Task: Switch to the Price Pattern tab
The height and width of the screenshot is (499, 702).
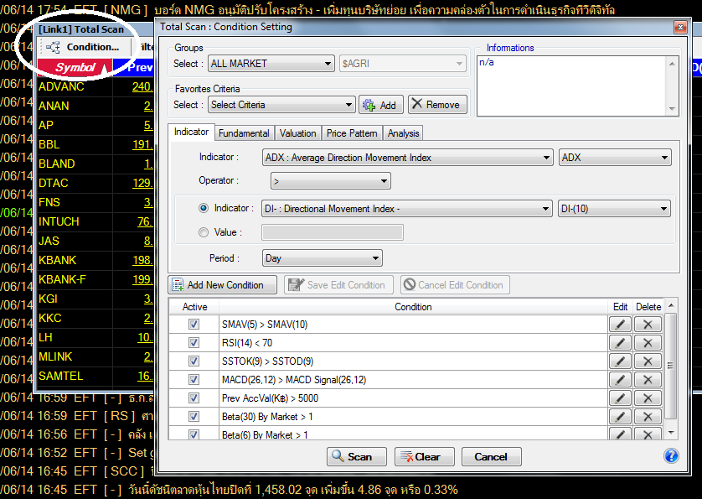Action: pyautogui.click(x=352, y=133)
